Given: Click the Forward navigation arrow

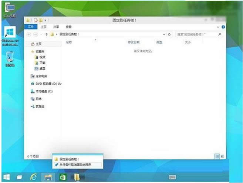Looking at the screenshot, I should 36,34.
